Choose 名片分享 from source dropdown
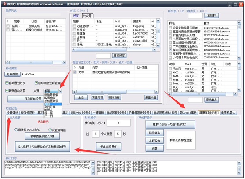 click(50, 107)
